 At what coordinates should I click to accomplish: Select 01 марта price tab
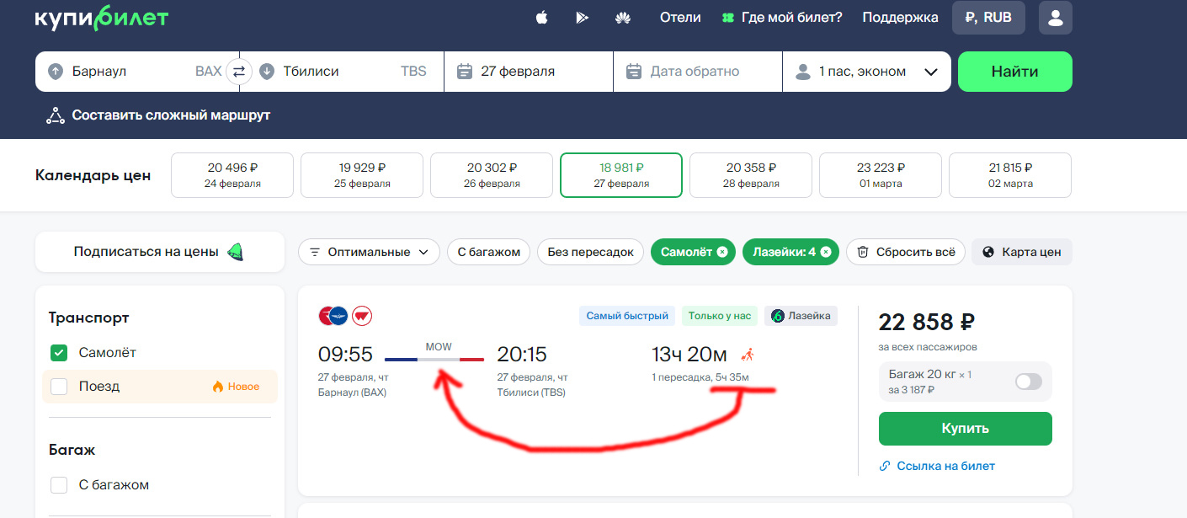(x=881, y=175)
